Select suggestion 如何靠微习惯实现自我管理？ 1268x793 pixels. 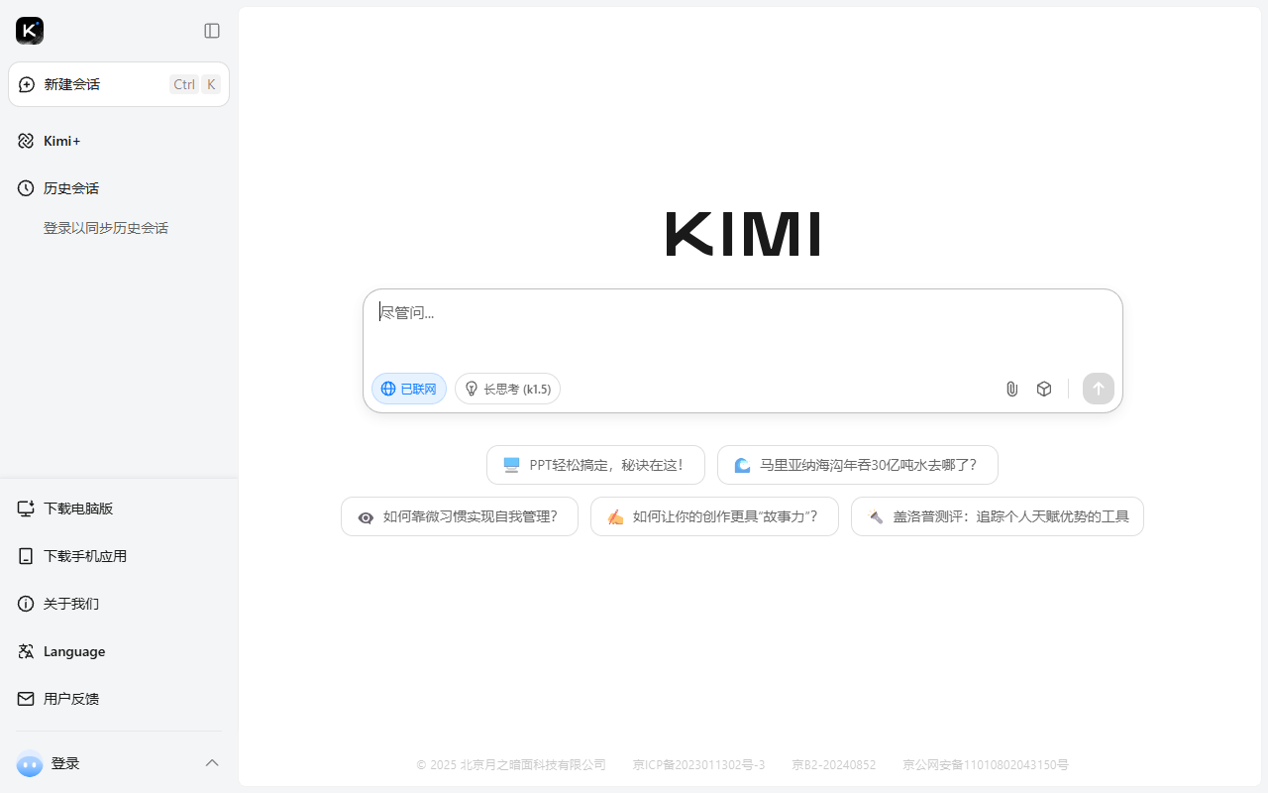(x=460, y=516)
